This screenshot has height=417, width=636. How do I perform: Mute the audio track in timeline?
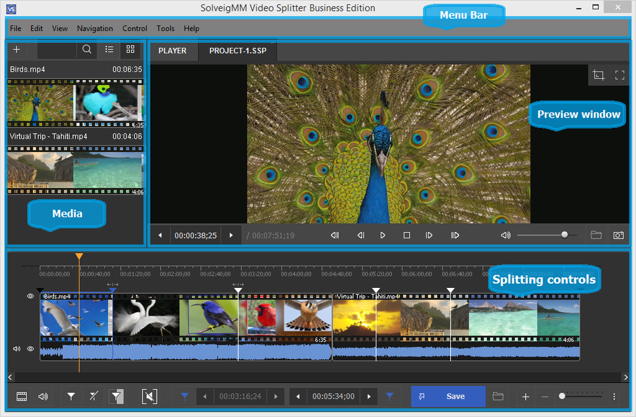(x=17, y=349)
